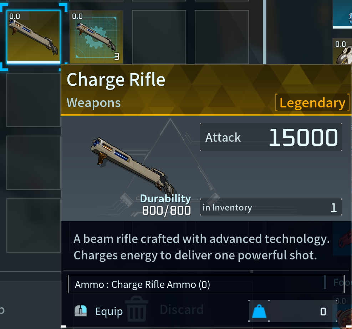
Task: Click the Charge Rifle tooltip title
Action: pyautogui.click(x=116, y=80)
